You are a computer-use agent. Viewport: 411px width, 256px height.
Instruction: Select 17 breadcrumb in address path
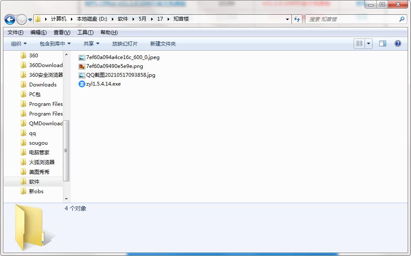coord(160,19)
